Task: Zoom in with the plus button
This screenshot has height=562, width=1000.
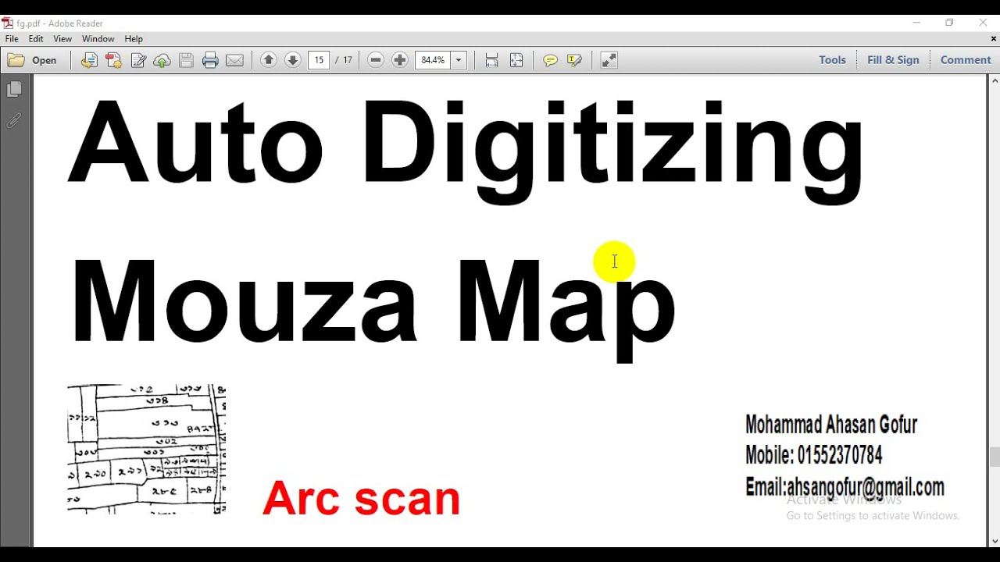Action: [x=400, y=60]
